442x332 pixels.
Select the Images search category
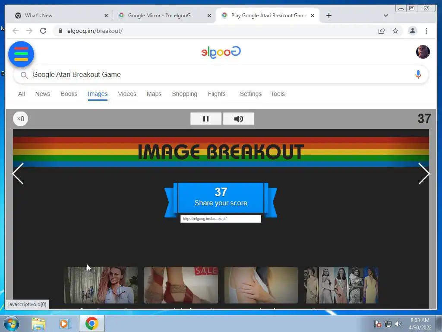click(x=98, y=94)
